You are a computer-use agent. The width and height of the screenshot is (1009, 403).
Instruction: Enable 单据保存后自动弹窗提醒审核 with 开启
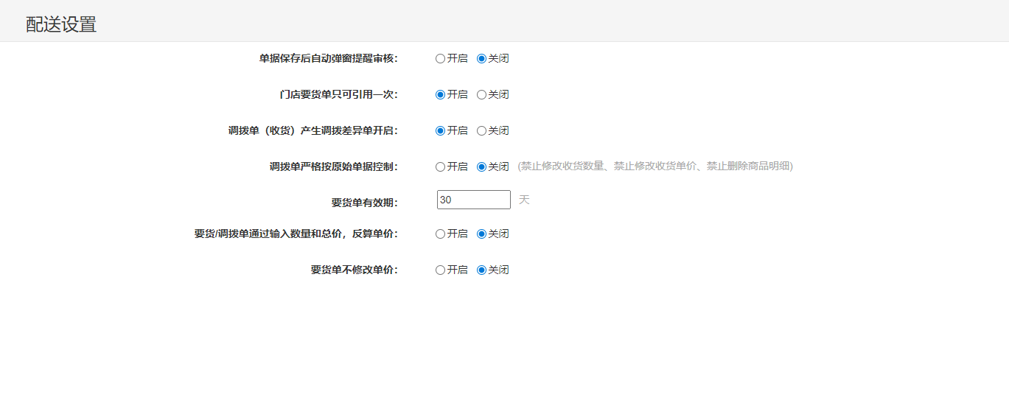(x=441, y=58)
